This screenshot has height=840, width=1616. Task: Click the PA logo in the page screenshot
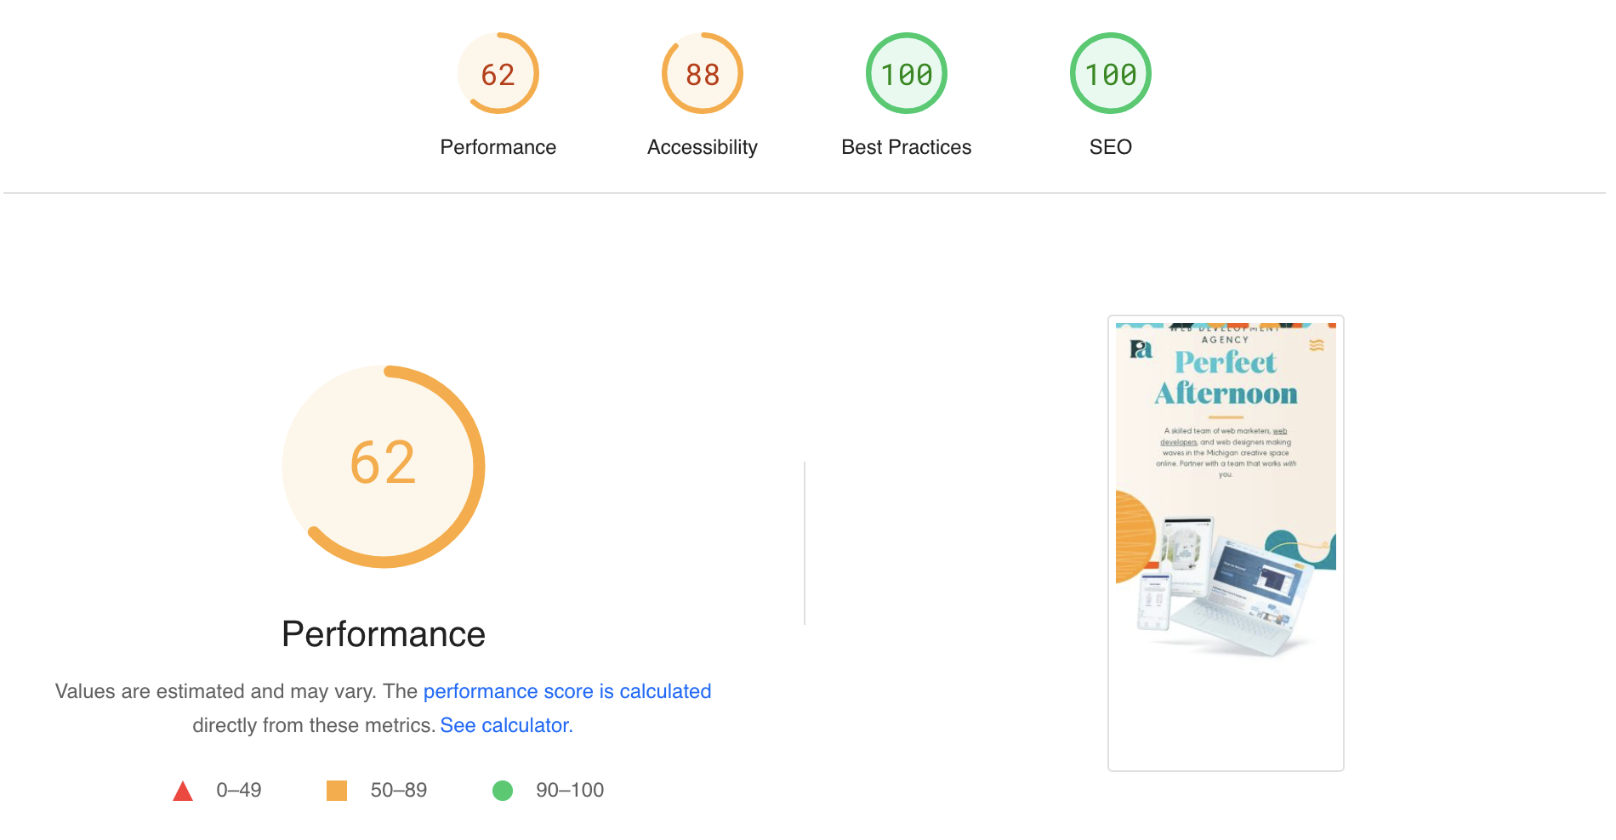pos(1141,349)
